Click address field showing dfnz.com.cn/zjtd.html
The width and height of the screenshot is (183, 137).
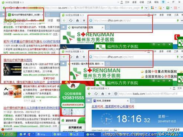coord(134,57)
